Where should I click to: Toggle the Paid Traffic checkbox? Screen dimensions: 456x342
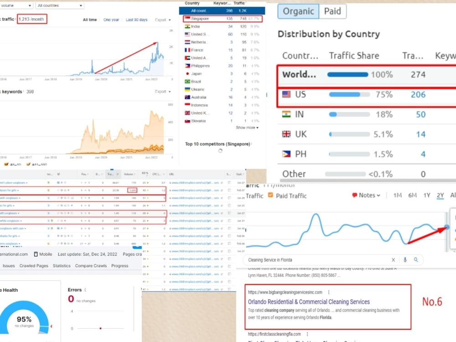coord(270,195)
